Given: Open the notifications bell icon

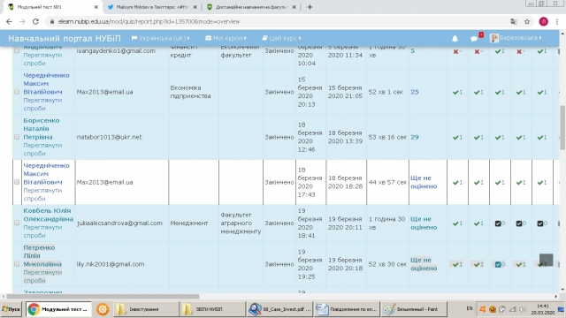Looking at the screenshot, I should (x=455, y=38).
